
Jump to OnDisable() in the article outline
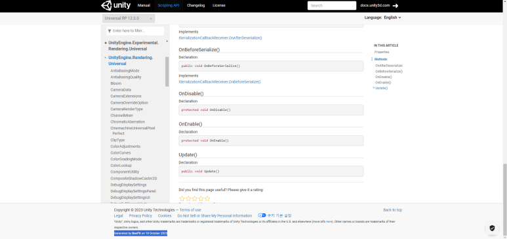point(384,77)
